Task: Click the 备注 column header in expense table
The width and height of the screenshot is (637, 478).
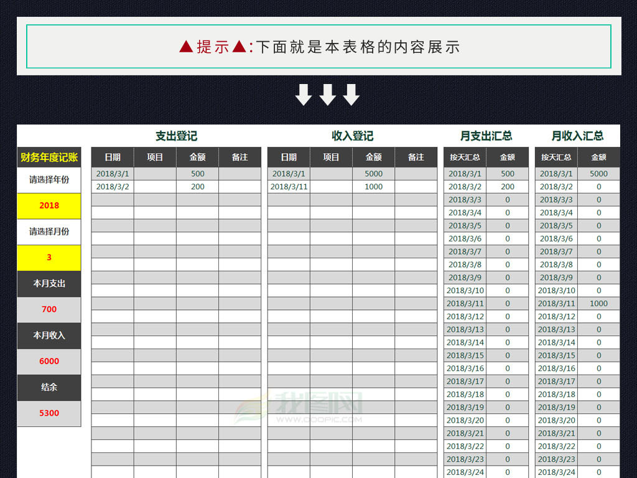Action: (240, 157)
